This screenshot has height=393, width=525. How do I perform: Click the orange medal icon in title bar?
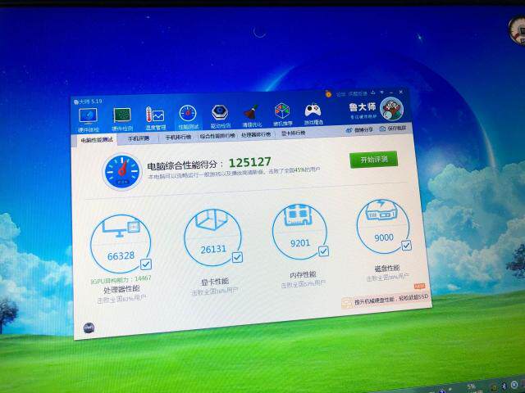click(328, 94)
